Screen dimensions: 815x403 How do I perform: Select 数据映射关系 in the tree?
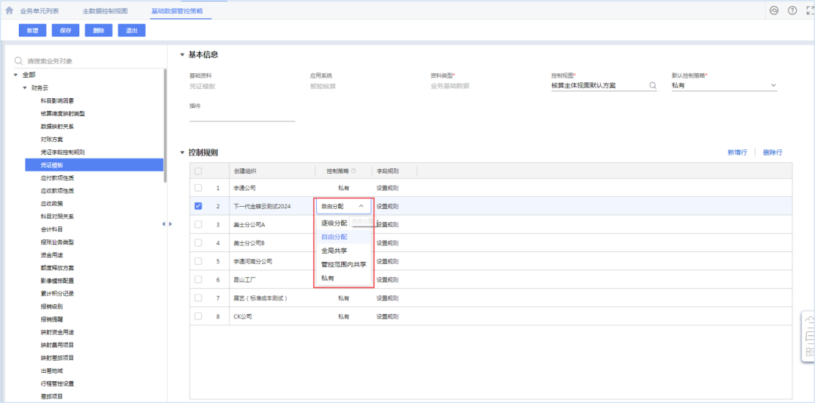(x=57, y=126)
